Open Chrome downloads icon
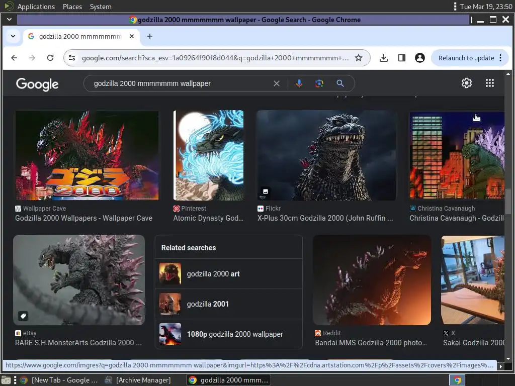Viewport: 515px width, 386px height. click(383, 58)
